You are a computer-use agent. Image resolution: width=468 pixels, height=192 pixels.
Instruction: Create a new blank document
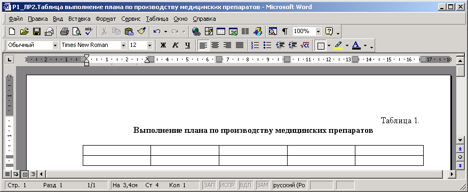[x=12, y=31]
